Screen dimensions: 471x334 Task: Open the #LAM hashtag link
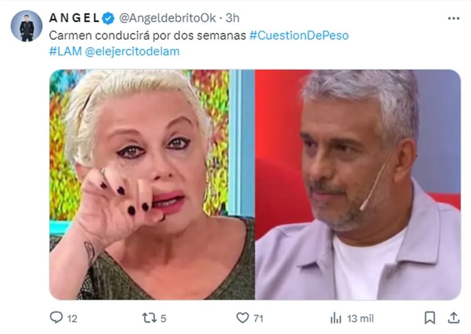pyautogui.click(x=65, y=51)
